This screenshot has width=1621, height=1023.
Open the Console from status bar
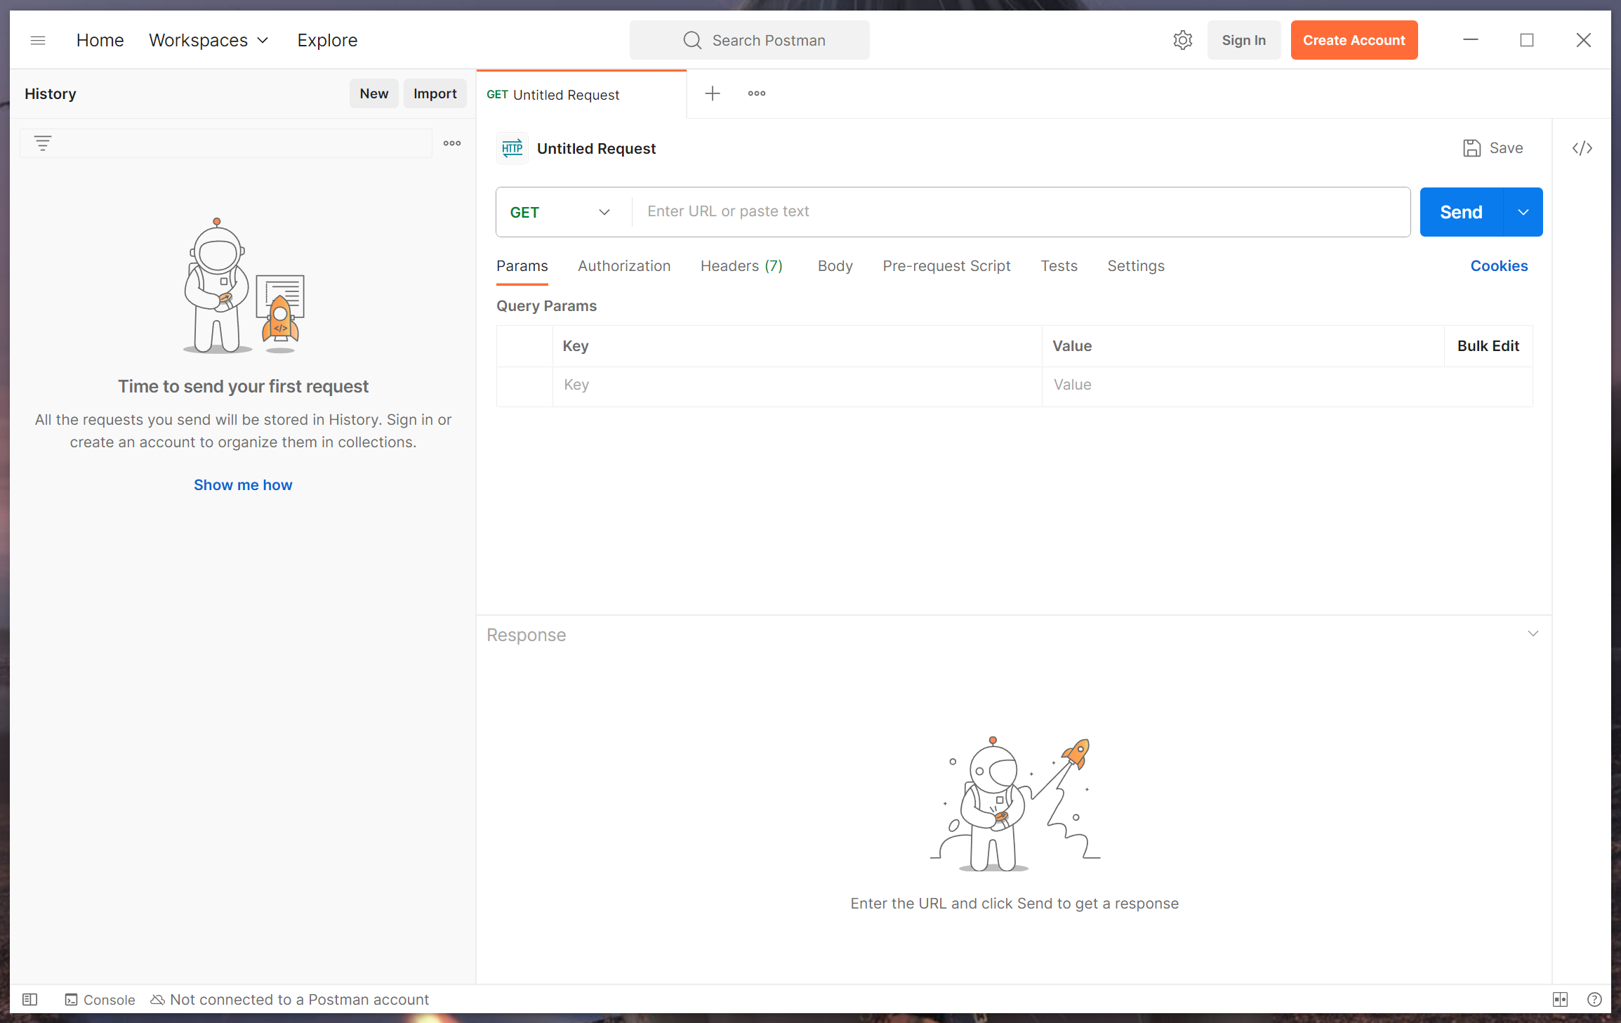click(x=100, y=999)
